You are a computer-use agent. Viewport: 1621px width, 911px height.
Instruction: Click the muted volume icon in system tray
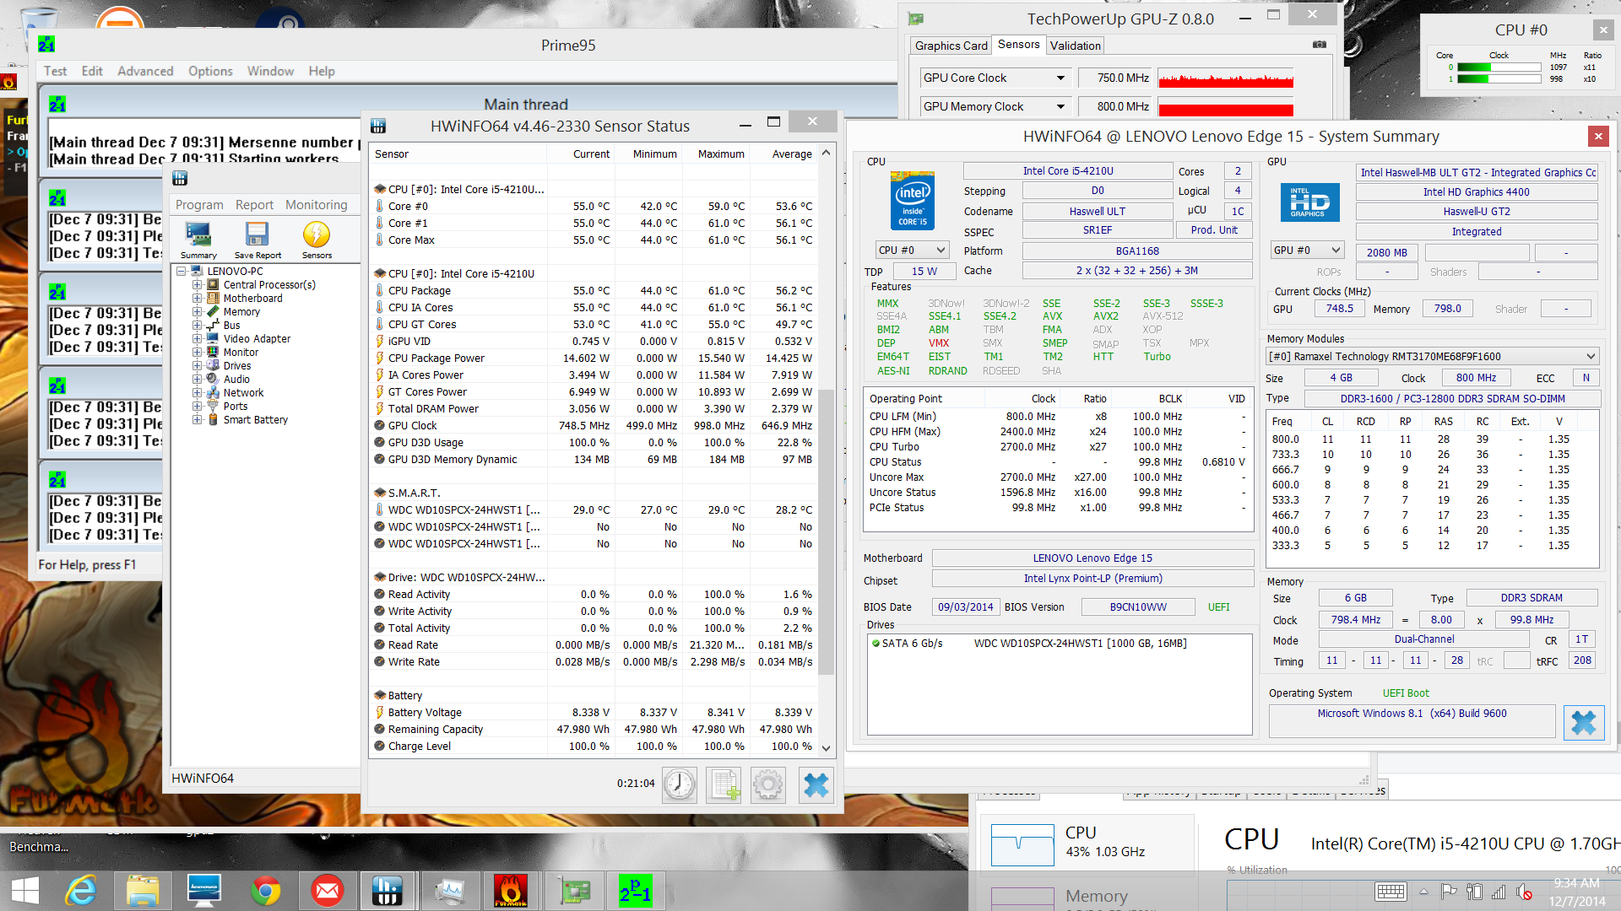pyautogui.click(x=1524, y=892)
